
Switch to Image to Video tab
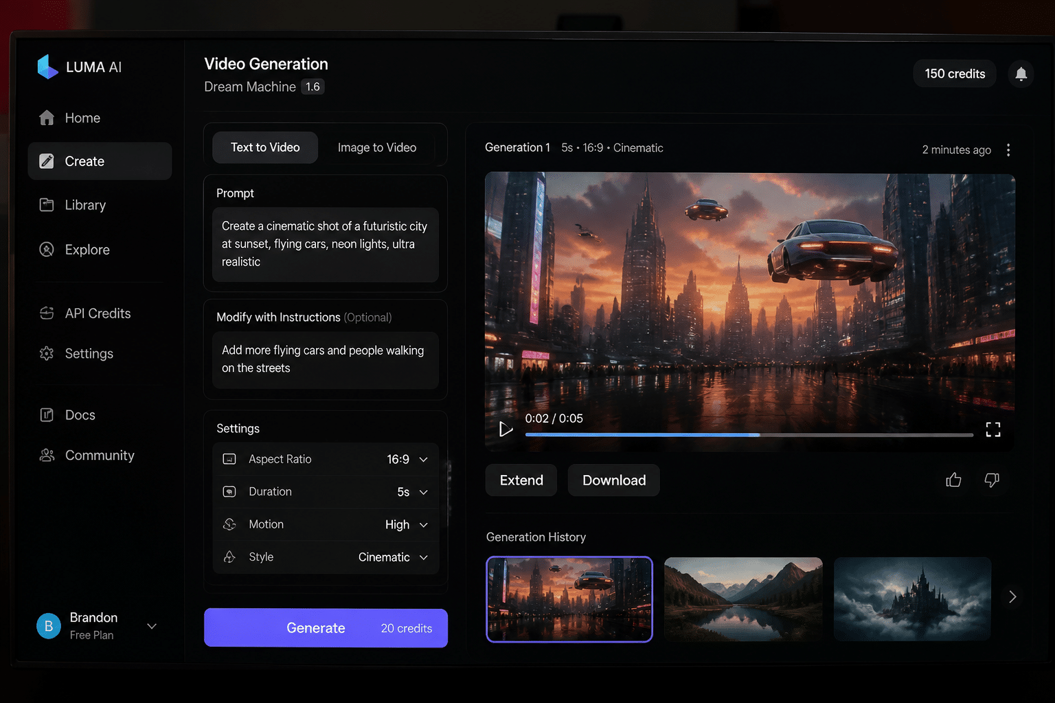[x=377, y=148]
